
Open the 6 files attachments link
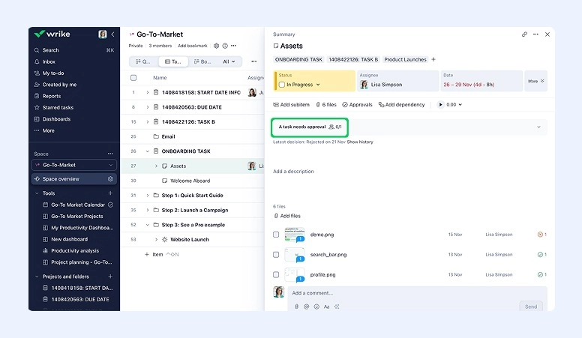coord(326,105)
